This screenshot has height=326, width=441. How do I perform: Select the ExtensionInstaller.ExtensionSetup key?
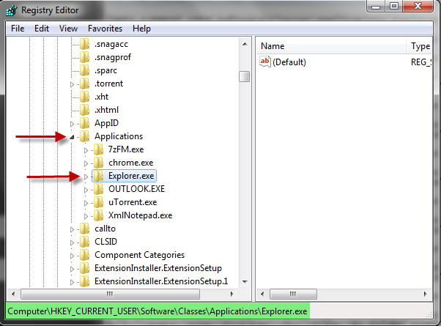[157, 268]
